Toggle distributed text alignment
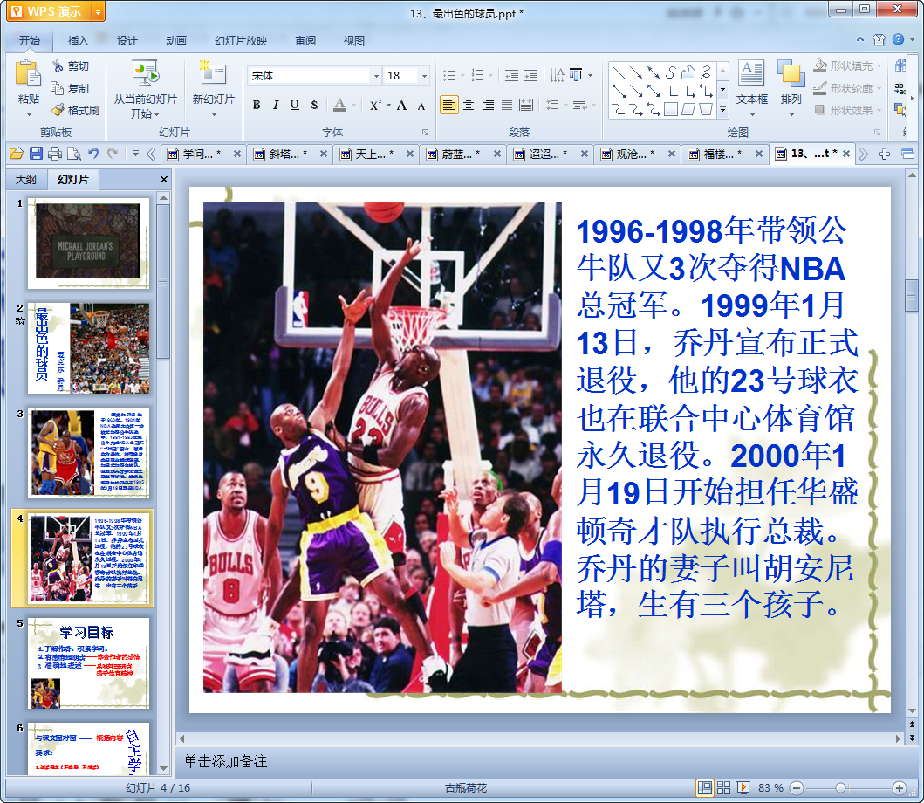The width and height of the screenshot is (924, 803). click(526, 105)
